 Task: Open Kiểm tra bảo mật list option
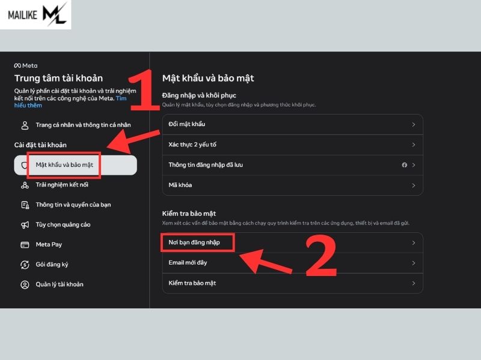pyautogui.click(x=292, y=283)
